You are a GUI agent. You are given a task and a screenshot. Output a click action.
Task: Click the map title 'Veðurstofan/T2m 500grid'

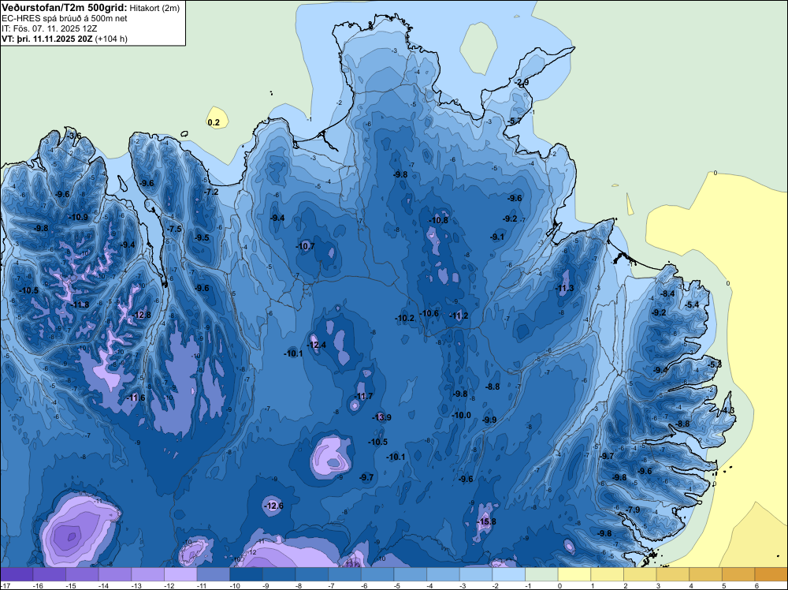point(64,8)
